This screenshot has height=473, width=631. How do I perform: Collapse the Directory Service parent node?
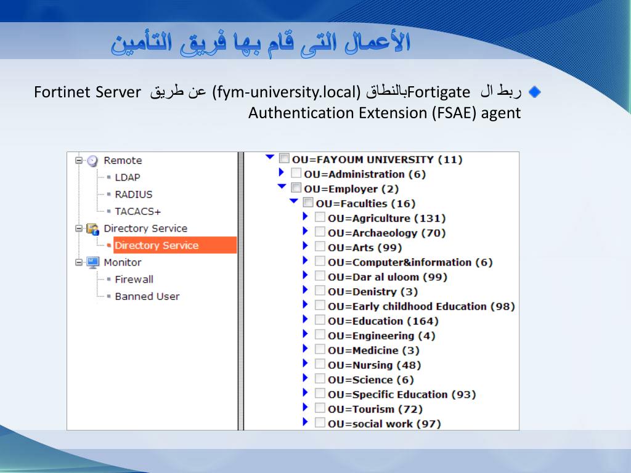tap(79, 228)
